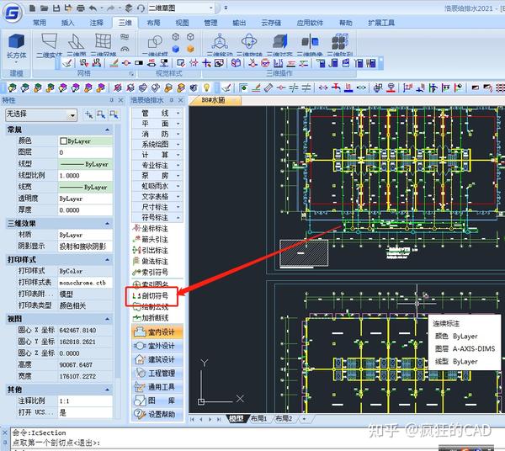The height and width of the screenshot is (451, 505).
Task: Collapse the 常规 properties section
Action: coord(107,130)
